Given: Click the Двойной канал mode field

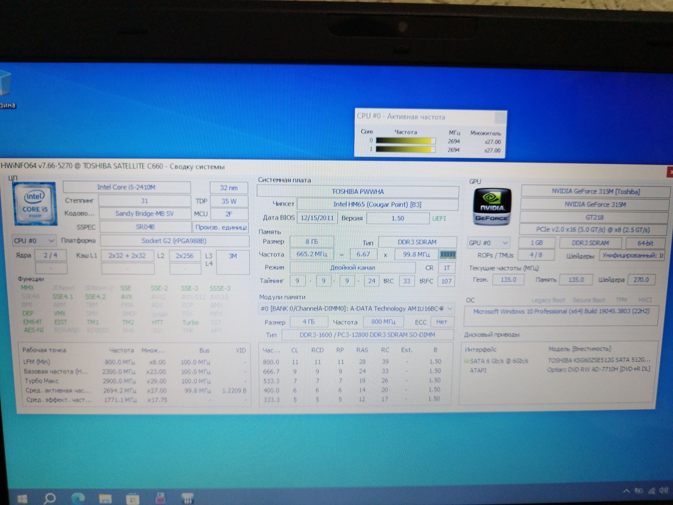Looking at the screenshot, I should tap(353, 268).
